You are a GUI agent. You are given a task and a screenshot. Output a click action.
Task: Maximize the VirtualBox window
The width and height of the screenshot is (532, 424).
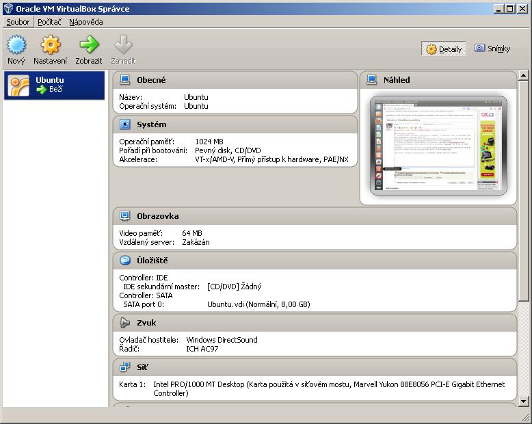pos(509,8)
